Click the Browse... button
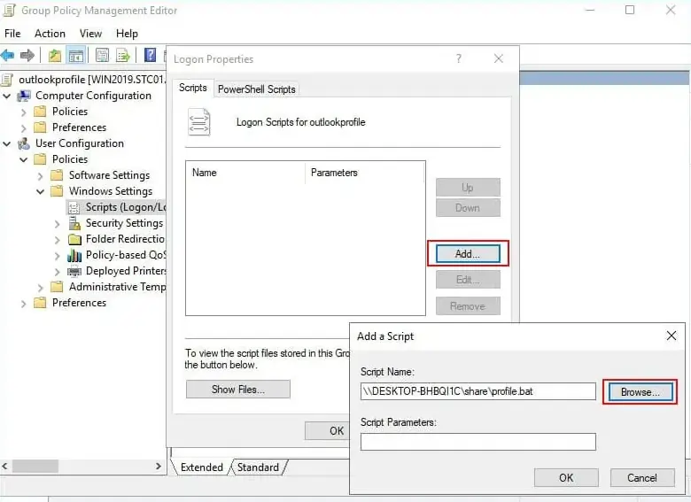The height and width of the screenshot is (502, 691). (640, 392)
